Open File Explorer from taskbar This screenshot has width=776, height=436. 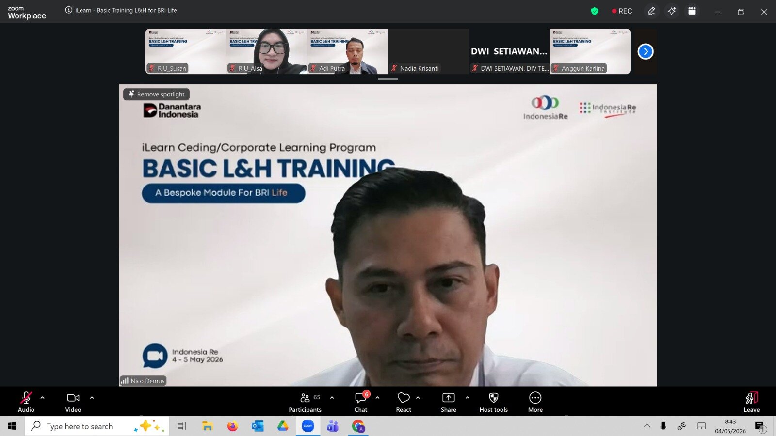(208, 426)
